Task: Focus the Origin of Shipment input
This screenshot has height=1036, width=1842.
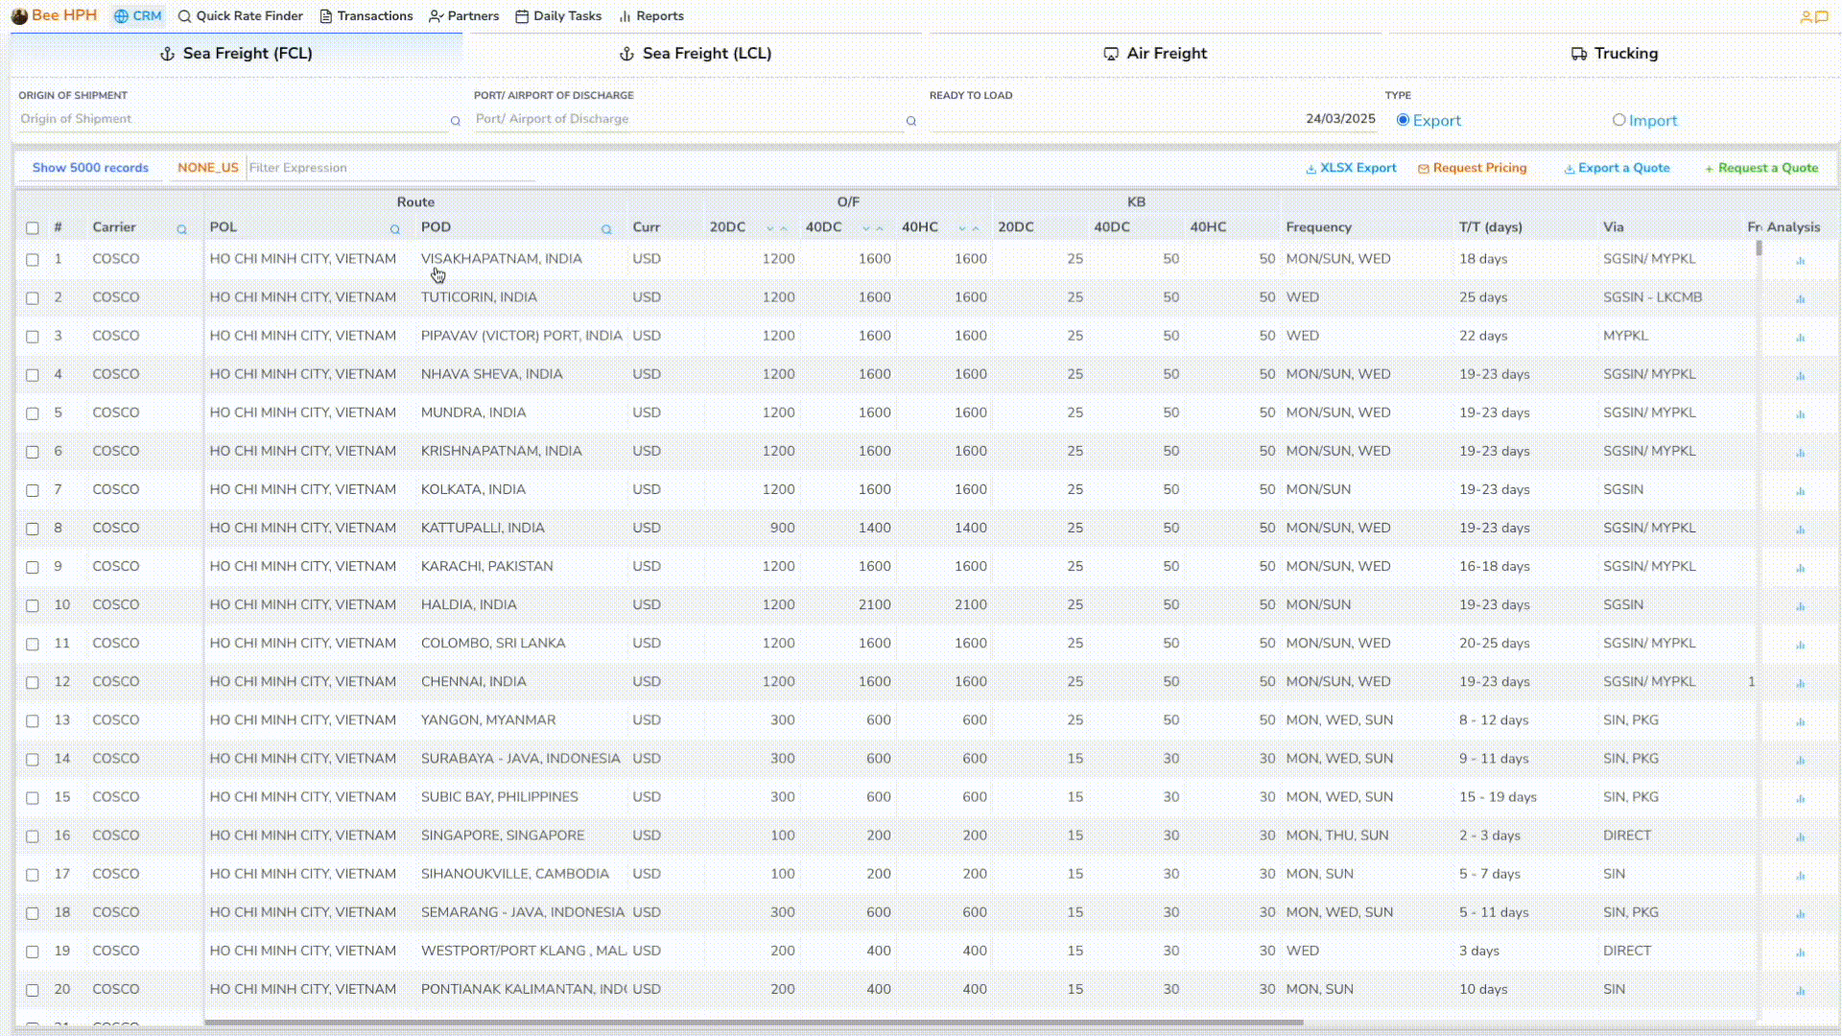Action: click(233, 119)
